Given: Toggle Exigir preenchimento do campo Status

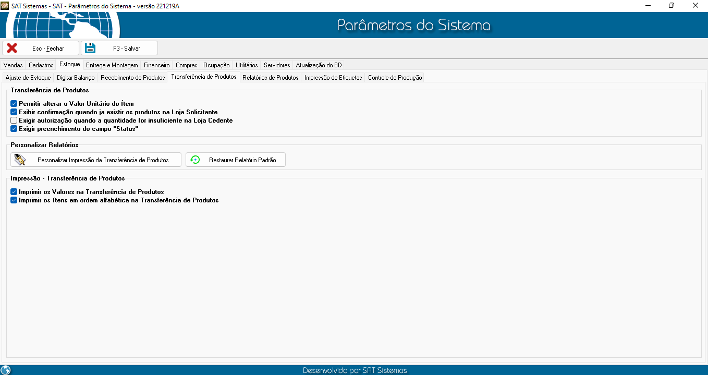Looking at the screenshot, I should click(14, 129).
